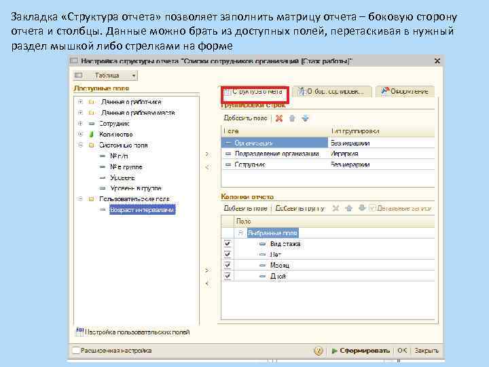The image size is (489, 367).
Task: Switch to Отбор, сортировка tab
Action: [332, 92]
